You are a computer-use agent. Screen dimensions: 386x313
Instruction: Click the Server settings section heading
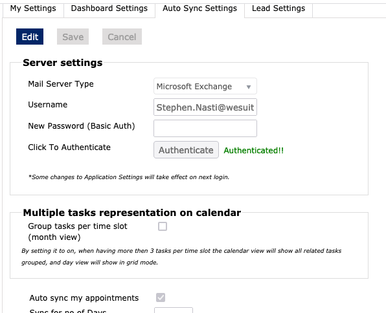[63, 63]
